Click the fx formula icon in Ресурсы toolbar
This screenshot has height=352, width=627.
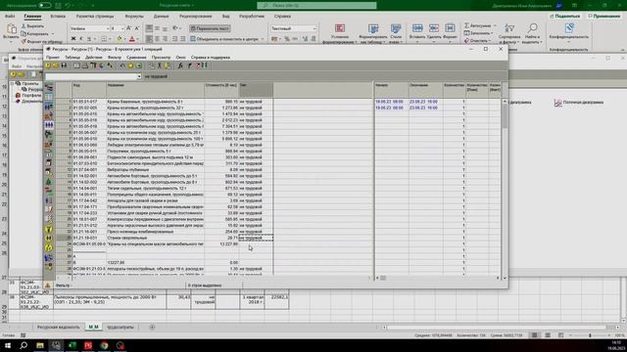pos(180,66)
